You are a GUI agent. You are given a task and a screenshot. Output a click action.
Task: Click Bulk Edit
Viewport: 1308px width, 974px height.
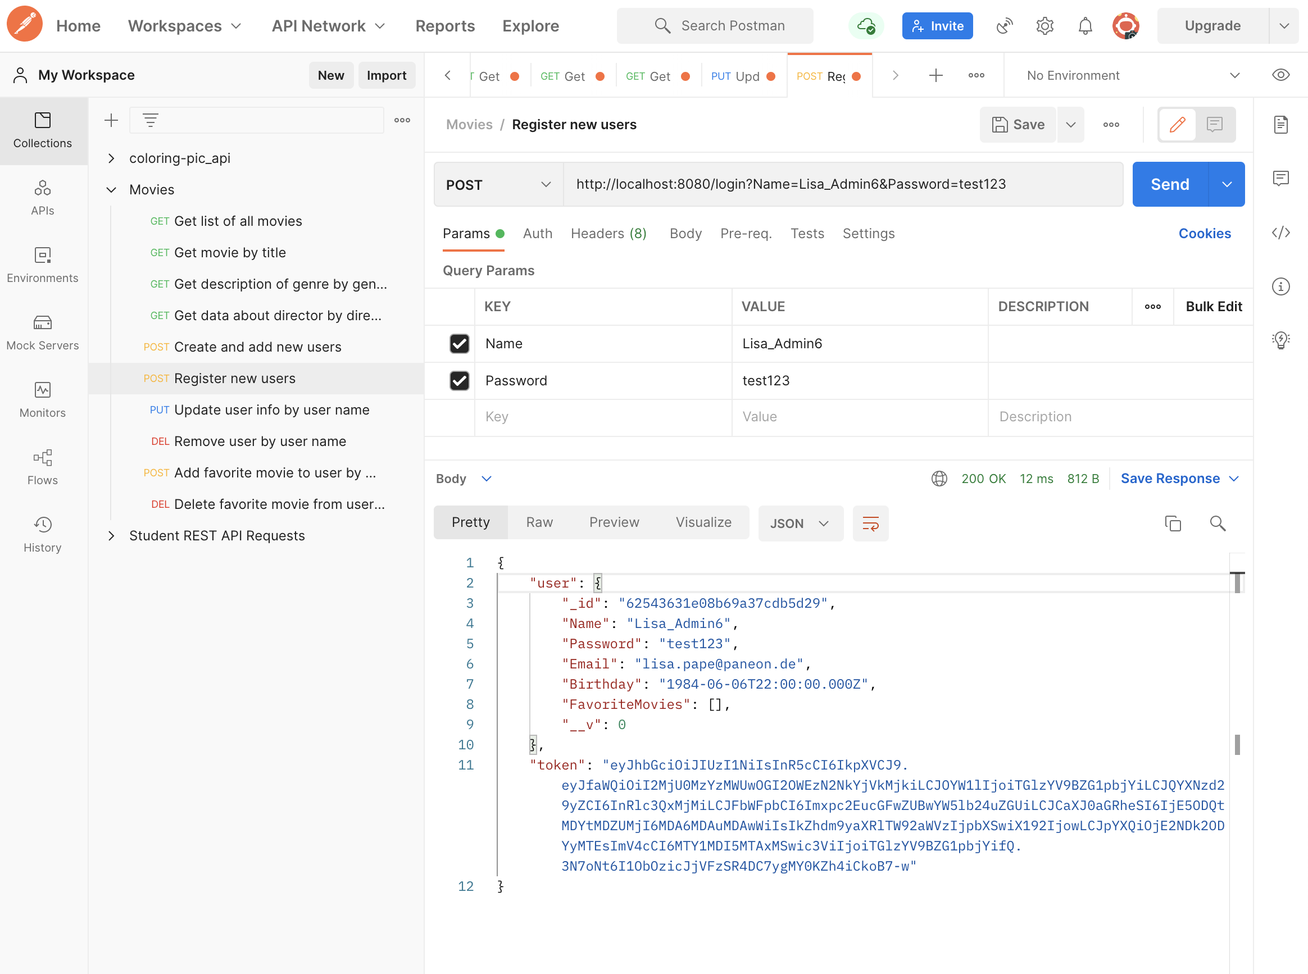pos(1213,307)
